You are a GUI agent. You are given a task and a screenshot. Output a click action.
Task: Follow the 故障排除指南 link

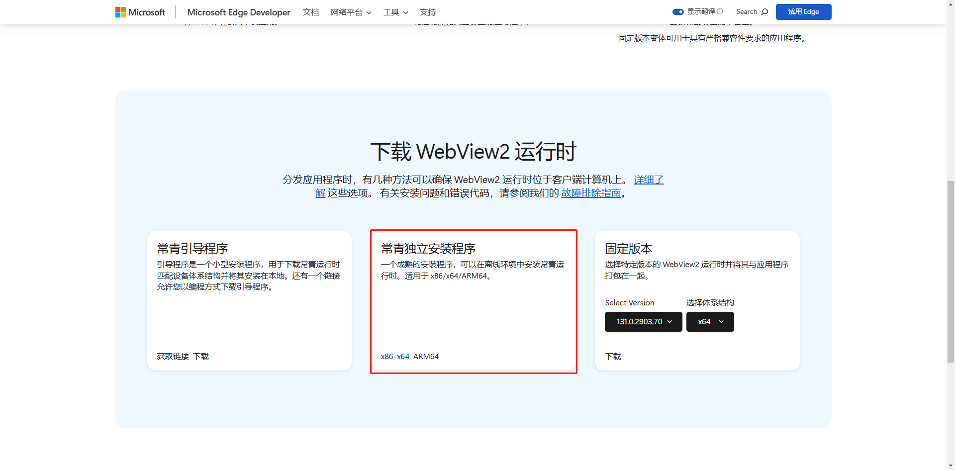tap(591, 193)
